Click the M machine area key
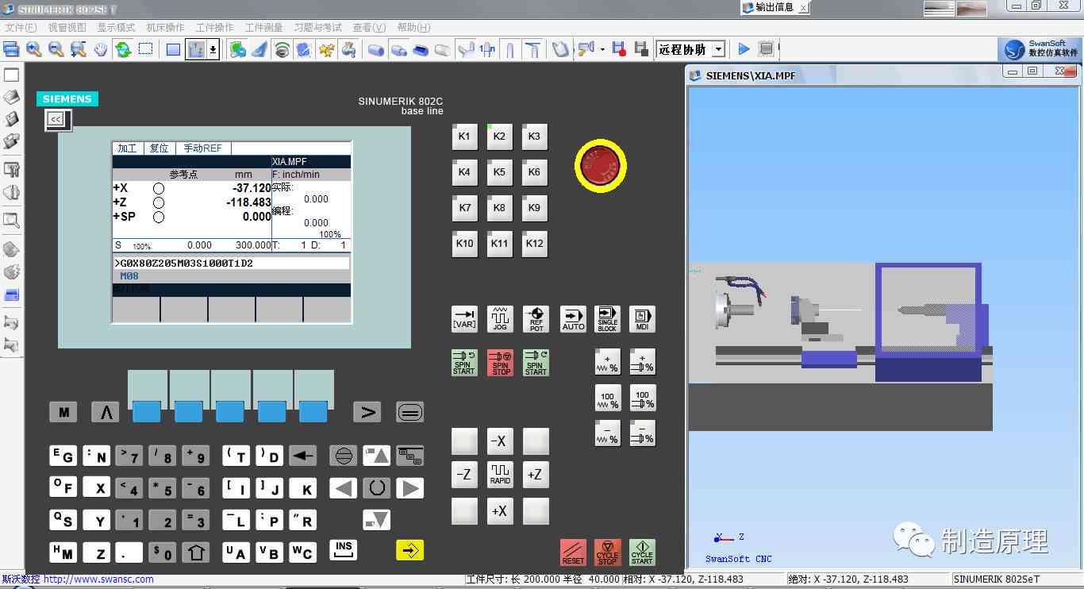The height and width of the screenshot is (589, 1084). (x=63, y=412)
